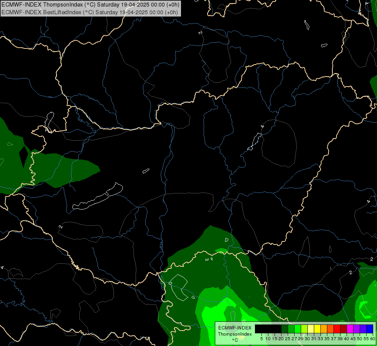Select the indigo 50-55 legend swatch

tap(364, 329)
